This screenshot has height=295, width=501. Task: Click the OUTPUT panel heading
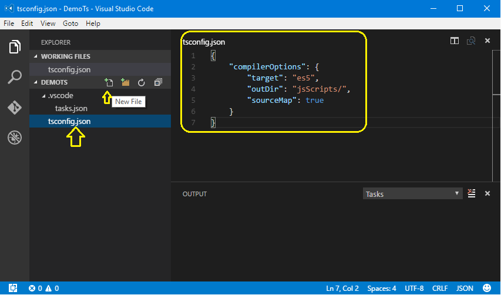click(194, 194)
